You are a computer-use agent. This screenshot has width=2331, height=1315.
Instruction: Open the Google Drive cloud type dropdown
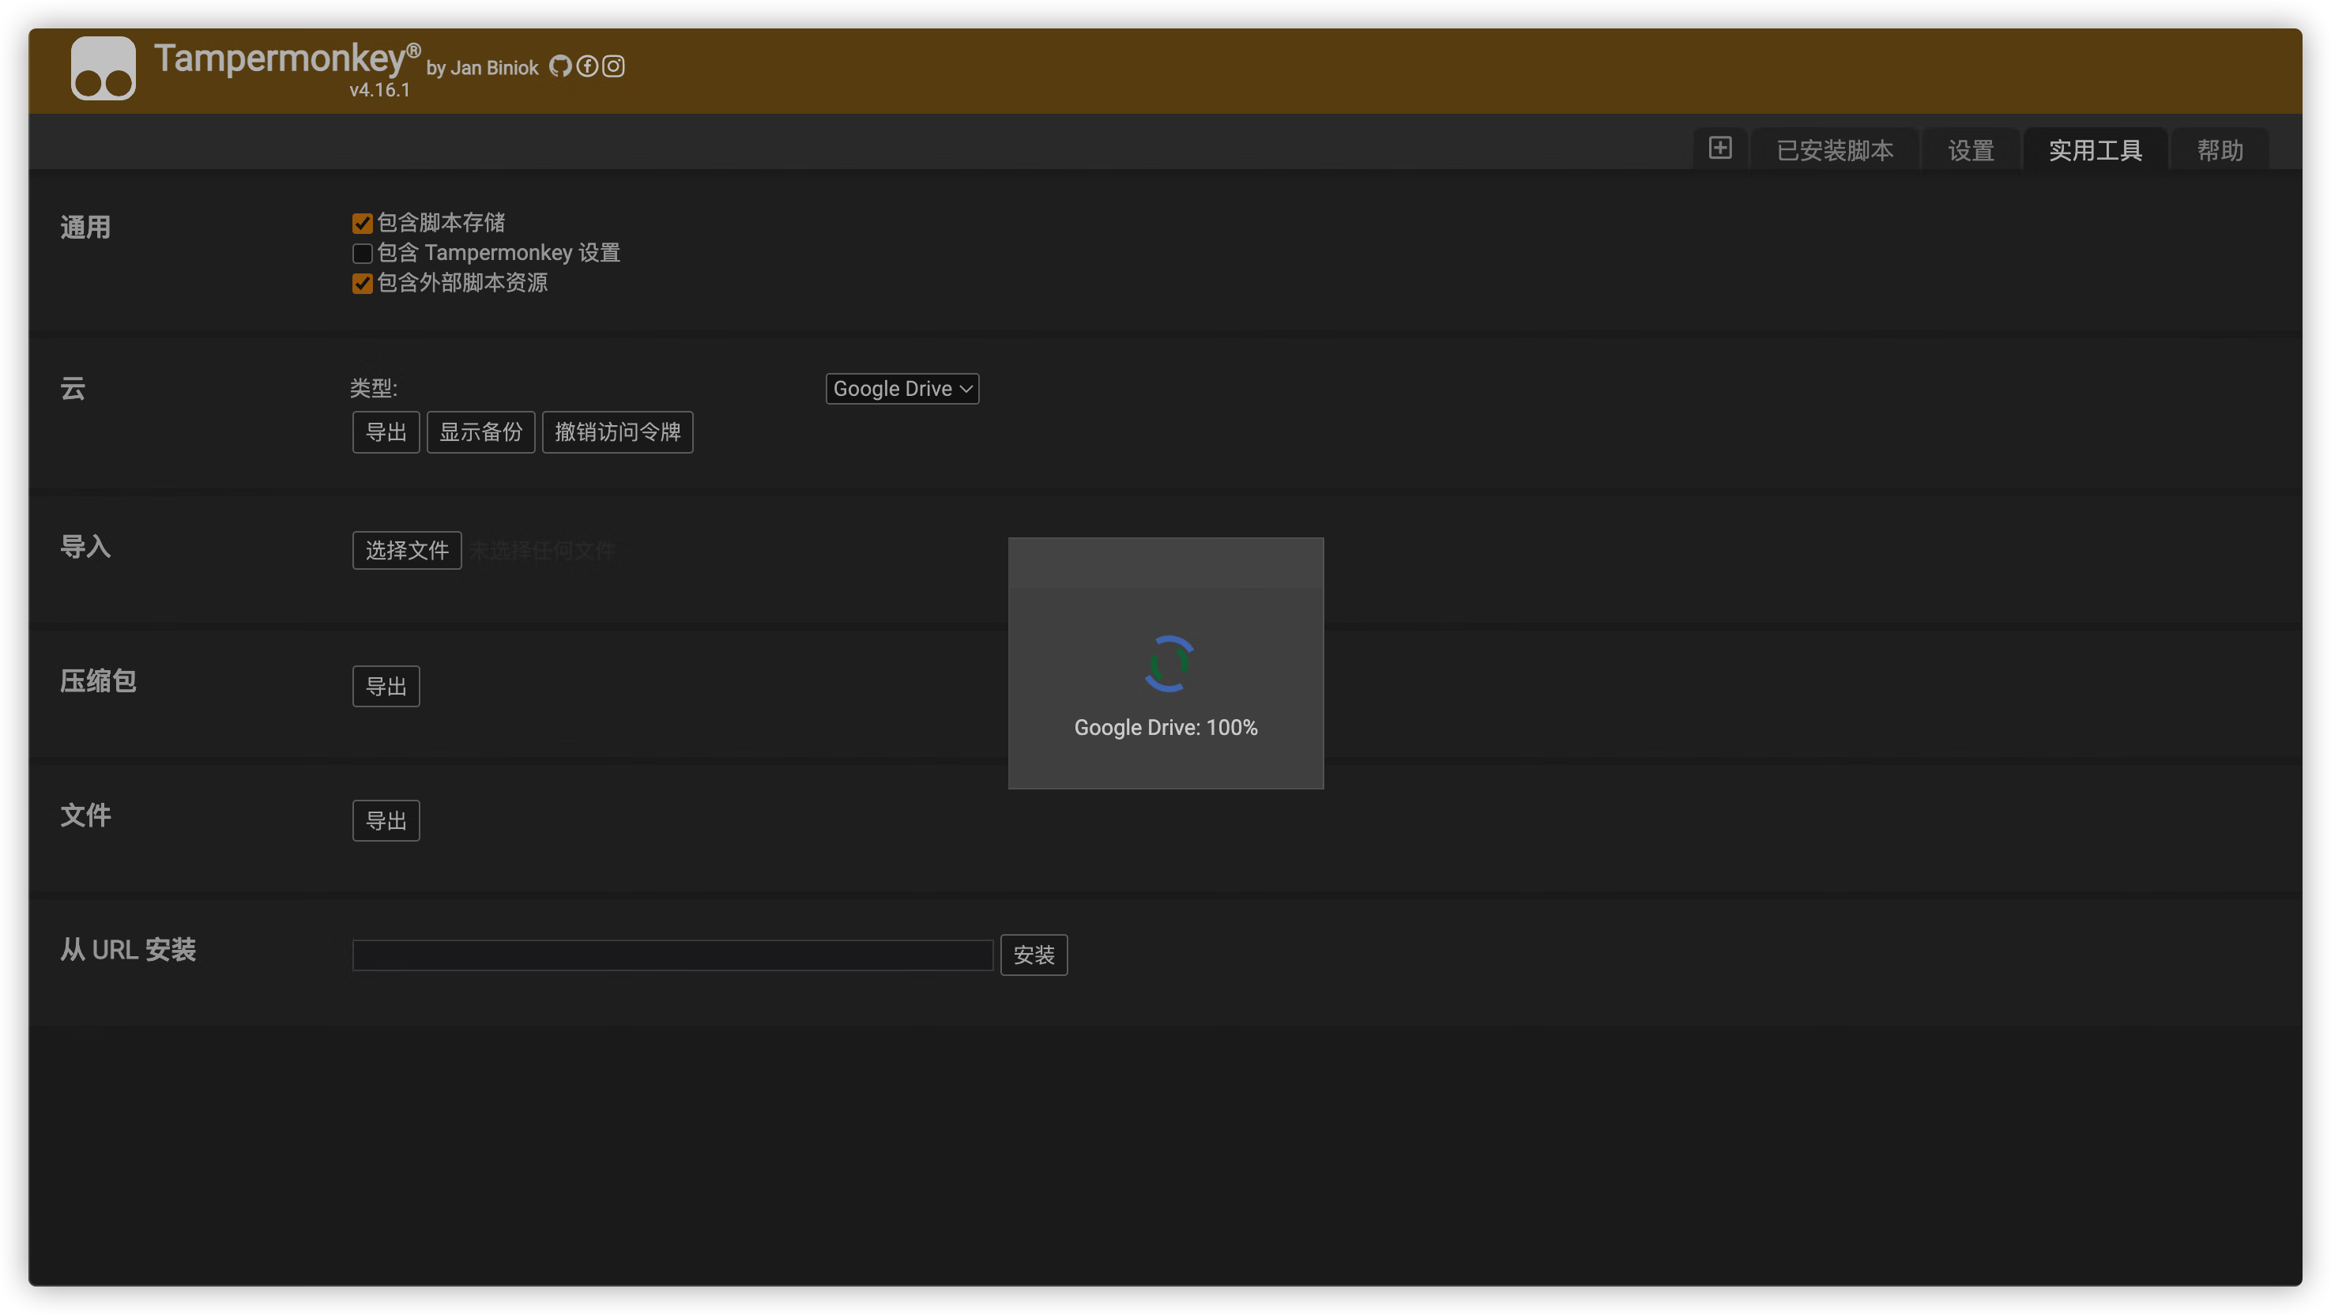(x=902, y=388)
